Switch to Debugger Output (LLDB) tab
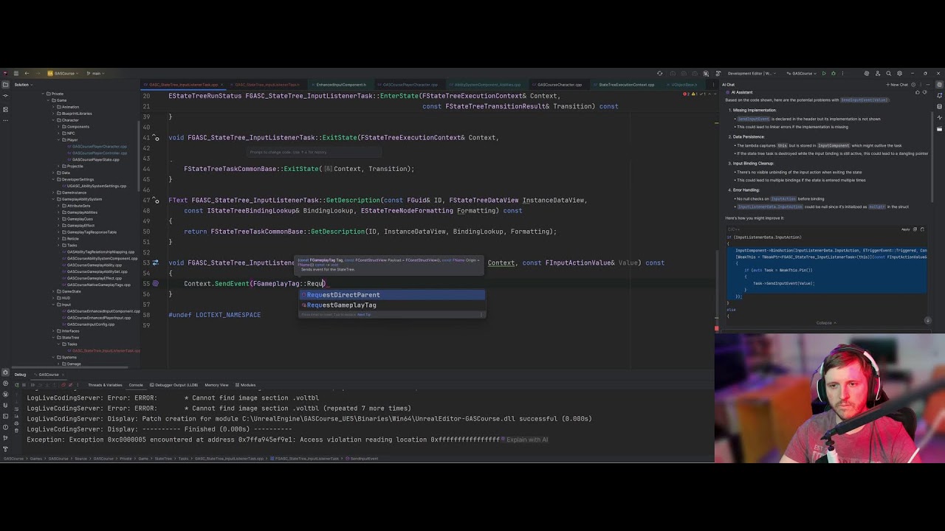 [176, 385]
